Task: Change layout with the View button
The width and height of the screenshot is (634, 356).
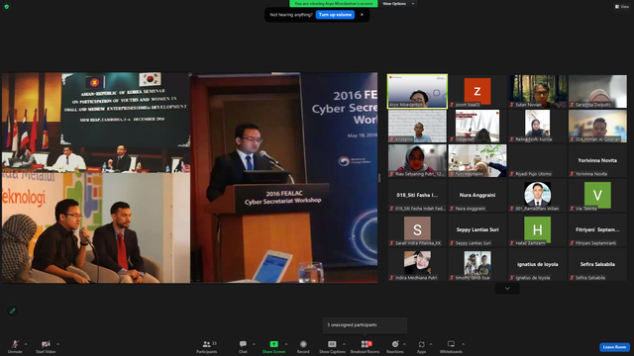Action: 622,7
